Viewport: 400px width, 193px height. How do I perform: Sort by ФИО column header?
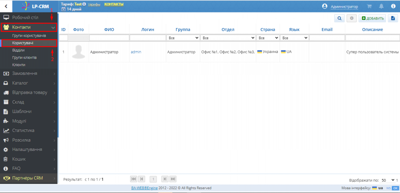coord(109,30)
